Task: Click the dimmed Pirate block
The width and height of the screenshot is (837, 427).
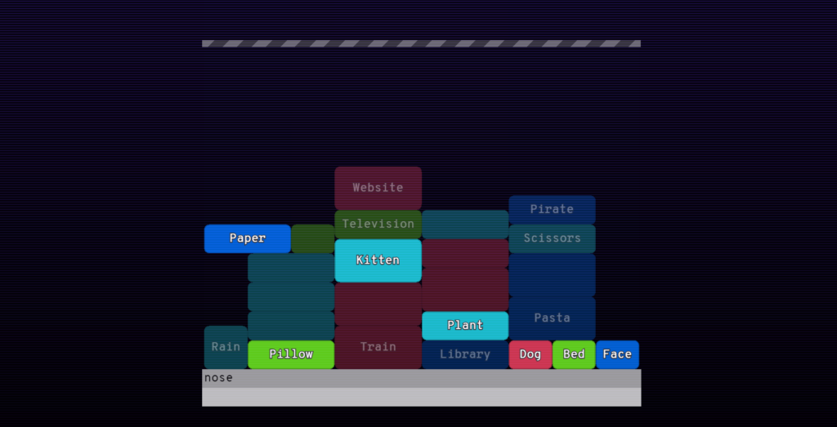Action: pyautogui.click(x=552, y=210)
